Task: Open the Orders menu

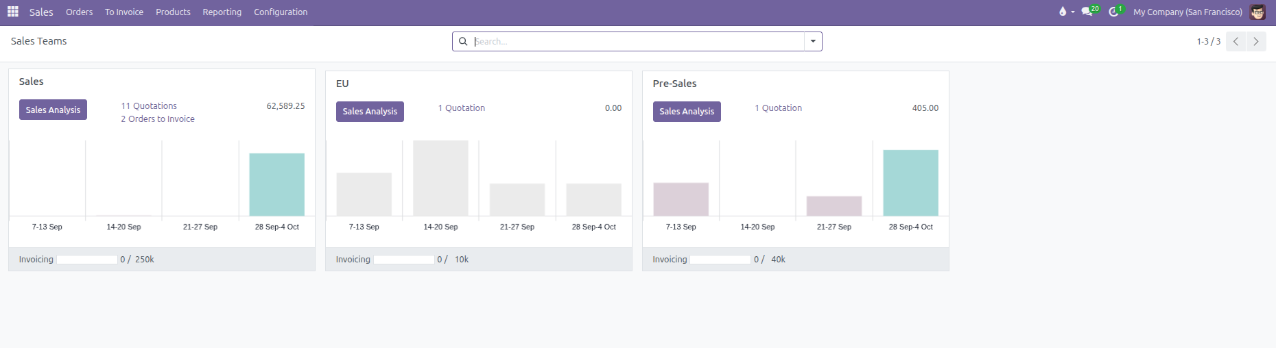Action: coord(79,12)
